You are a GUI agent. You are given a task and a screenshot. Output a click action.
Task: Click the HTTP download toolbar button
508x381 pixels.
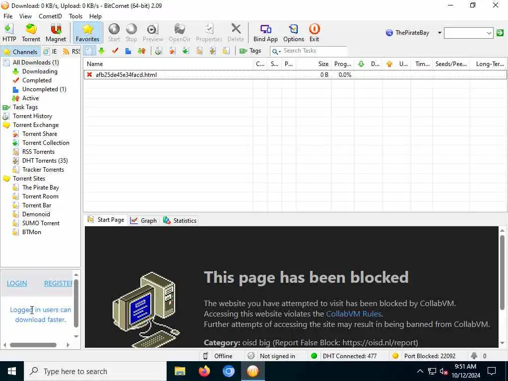click(9, 33)
